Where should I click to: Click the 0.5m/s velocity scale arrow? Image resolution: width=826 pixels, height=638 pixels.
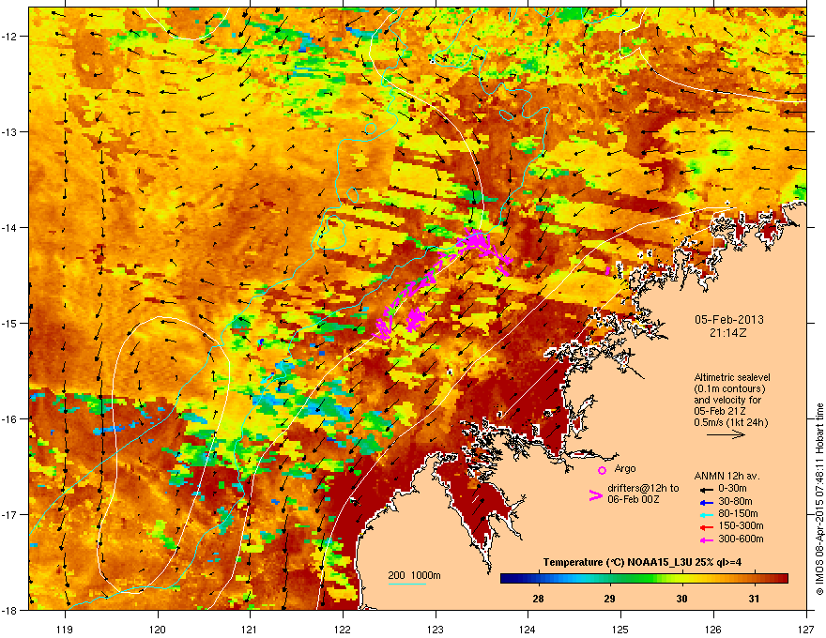click(x=726, y=434)
